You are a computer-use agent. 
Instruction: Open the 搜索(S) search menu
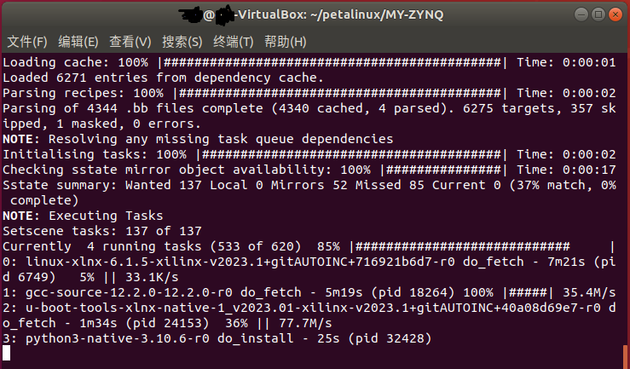point(182,41)
